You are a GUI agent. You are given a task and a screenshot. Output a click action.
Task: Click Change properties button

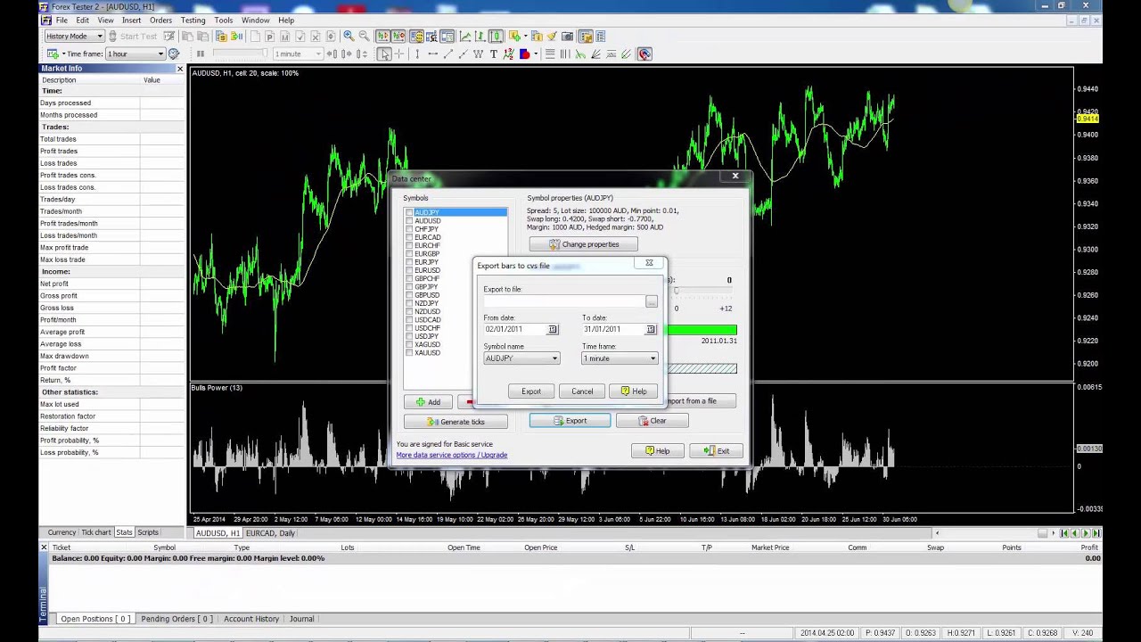coord(583,244)
